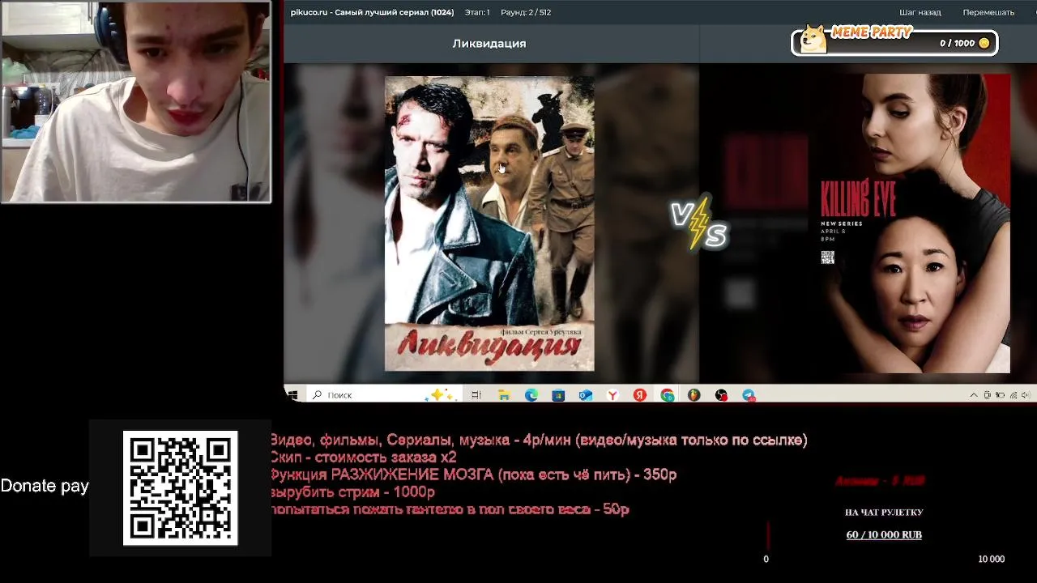1037x583 pixels.
Task: Open OBS Studio from the taskbar
Action: coord(721,395)
